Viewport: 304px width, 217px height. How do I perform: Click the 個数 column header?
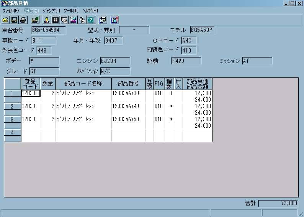coord(169,84)
